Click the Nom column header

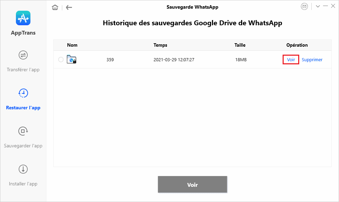(72, 45)
